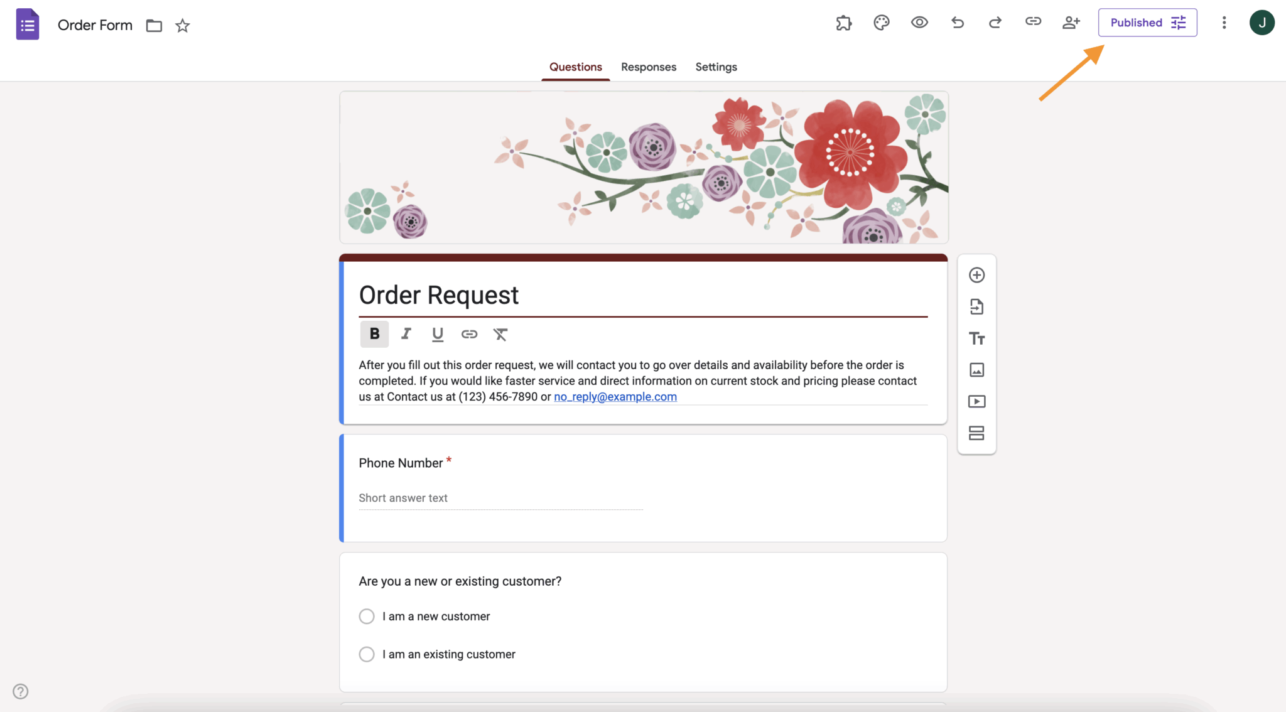Select "I am an existing customer"

tap(367, 654)
